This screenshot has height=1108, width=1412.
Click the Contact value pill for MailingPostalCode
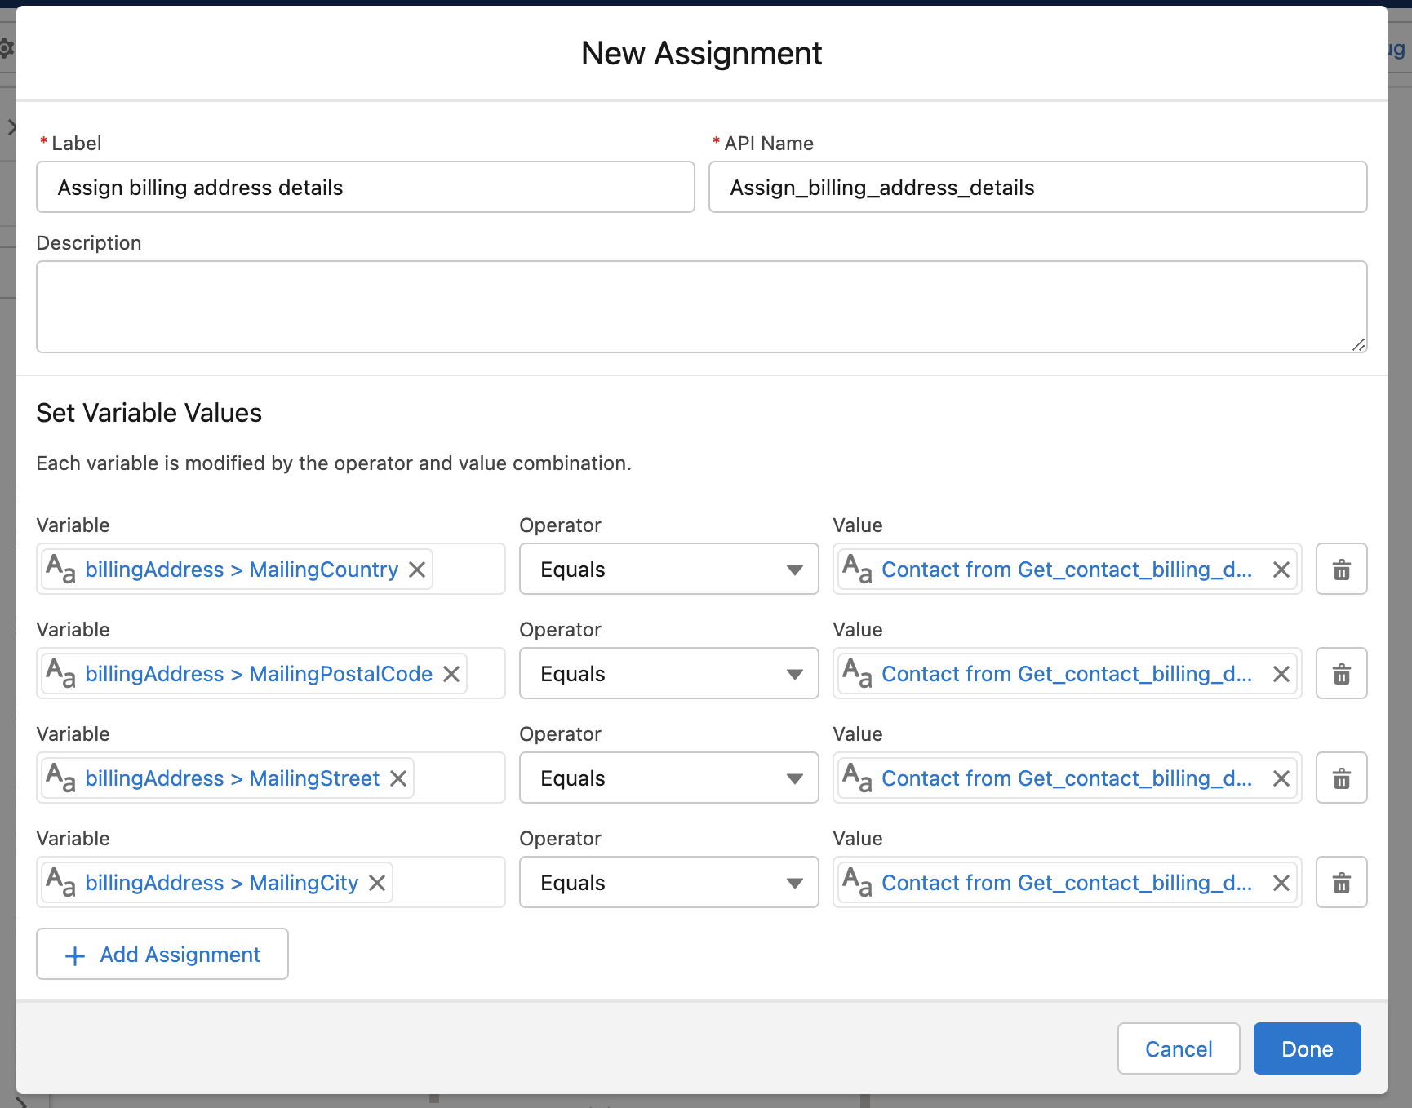click(x=1067, y=674)
